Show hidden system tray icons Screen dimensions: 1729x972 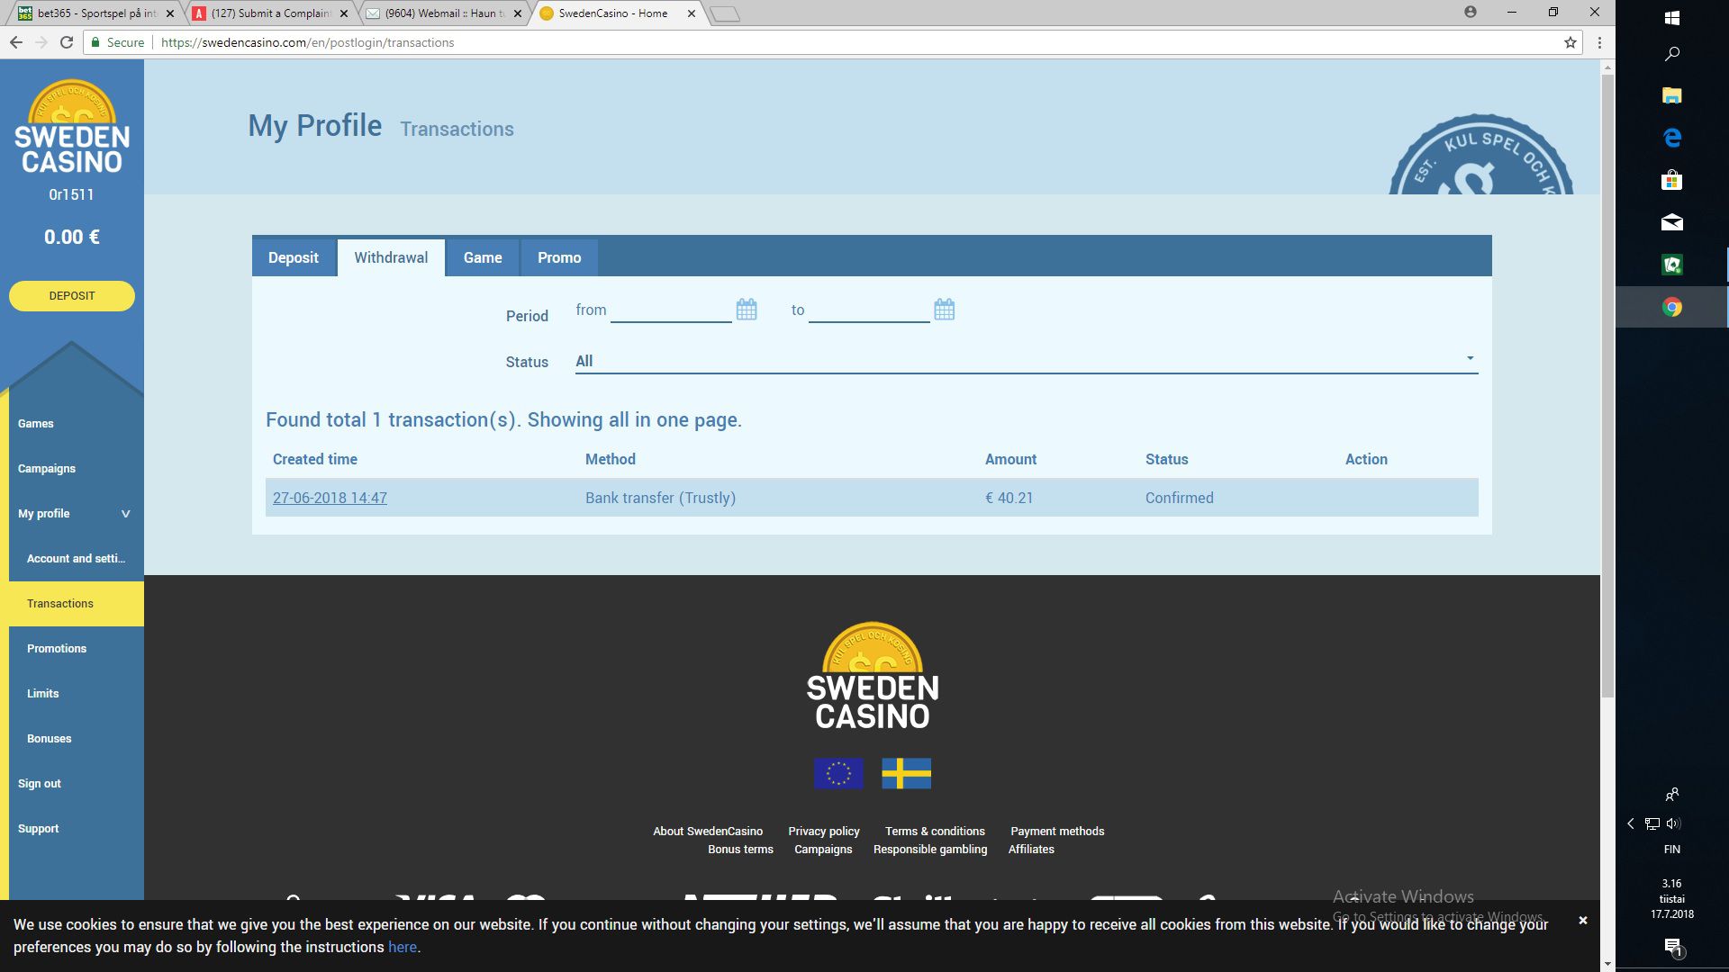1631,823
